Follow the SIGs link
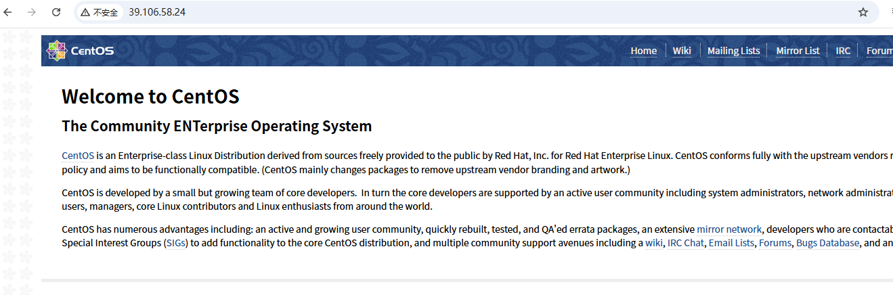This screenshot has width=893, height=295. (177, 243)
